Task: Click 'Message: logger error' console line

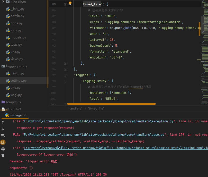Action: coord(34,161)
